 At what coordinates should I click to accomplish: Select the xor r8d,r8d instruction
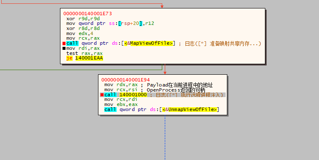coord(83,28)
